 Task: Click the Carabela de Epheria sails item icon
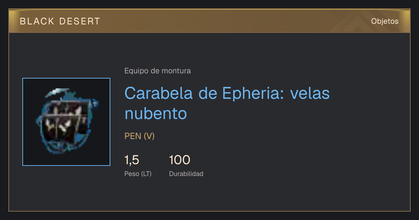[66, 122]
